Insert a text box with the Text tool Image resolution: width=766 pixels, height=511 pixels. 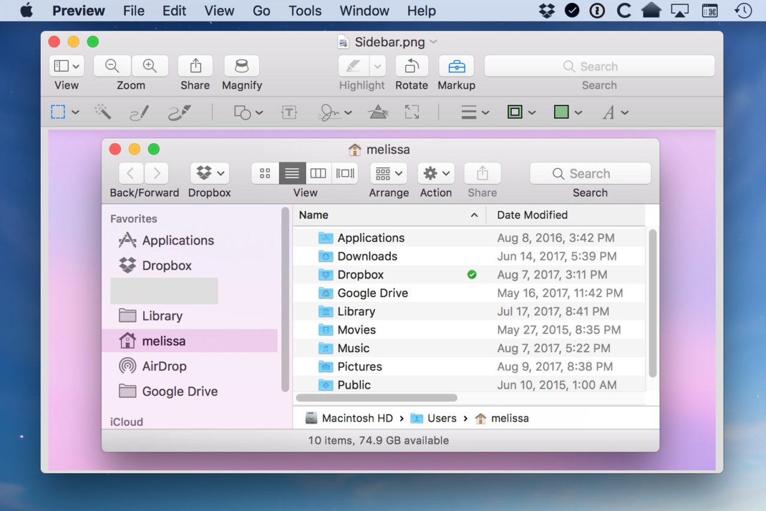pyautogui.click(x=289, y=112)
